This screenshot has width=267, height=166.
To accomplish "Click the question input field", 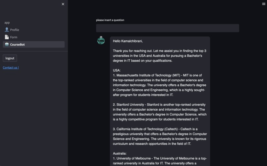I will [x=167, y=28].
